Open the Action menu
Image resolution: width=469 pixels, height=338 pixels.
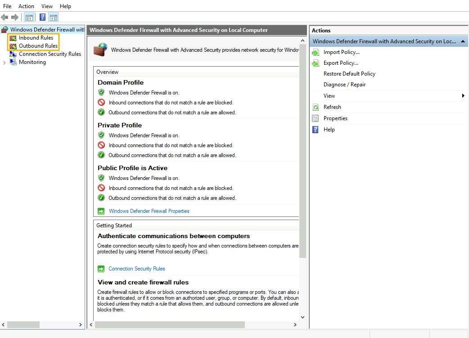click(x=26, y=6)
